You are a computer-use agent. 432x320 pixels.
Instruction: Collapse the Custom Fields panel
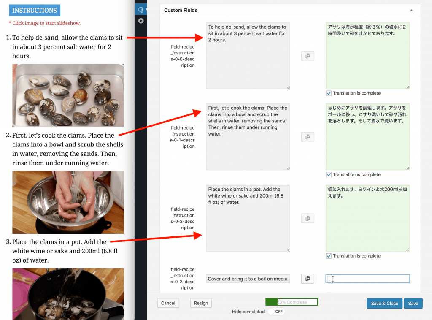[411, 10]
